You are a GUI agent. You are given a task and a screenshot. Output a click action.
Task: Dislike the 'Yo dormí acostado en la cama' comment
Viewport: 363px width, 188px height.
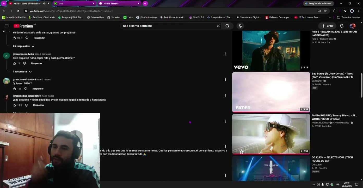pyautogui.click(x=27, y=38)
